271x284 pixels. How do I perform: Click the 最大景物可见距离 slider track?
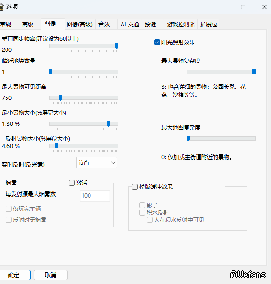[x=84, y=98]
